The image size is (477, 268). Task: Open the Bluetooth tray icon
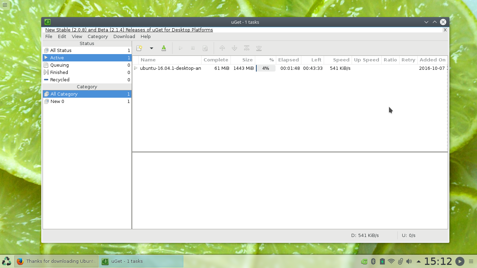pyautogui.click(x=373, y=261)
